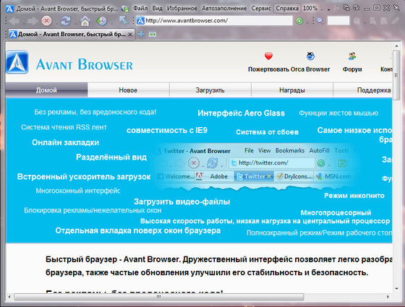Click the 100% zoom level indicator

[x=310, y=8]
